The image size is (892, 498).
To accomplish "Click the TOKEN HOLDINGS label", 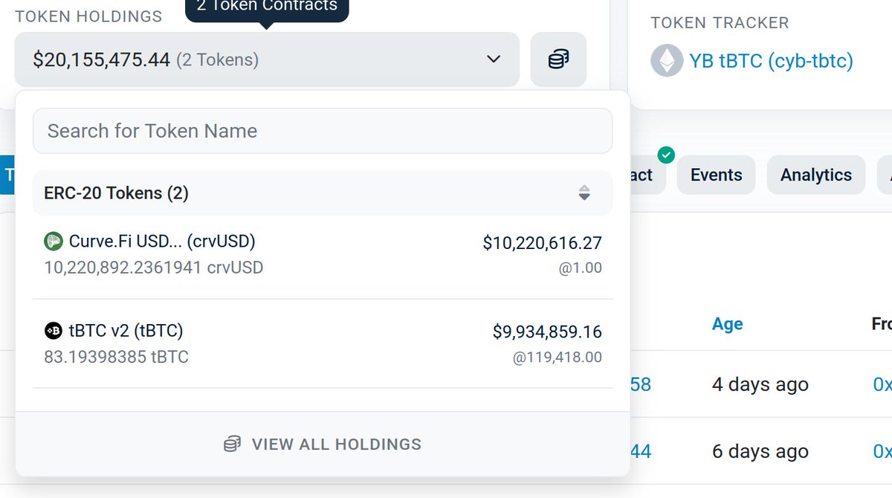I will (88, 16).
